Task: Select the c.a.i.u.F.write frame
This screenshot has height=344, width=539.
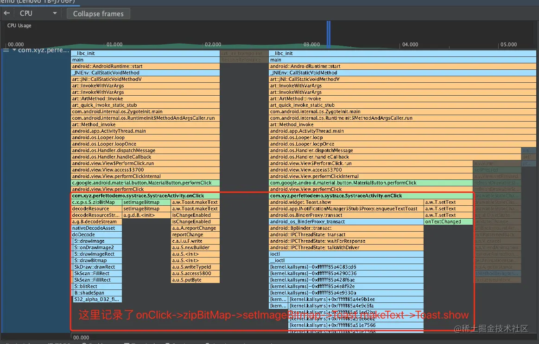Action: pos(195,241)
